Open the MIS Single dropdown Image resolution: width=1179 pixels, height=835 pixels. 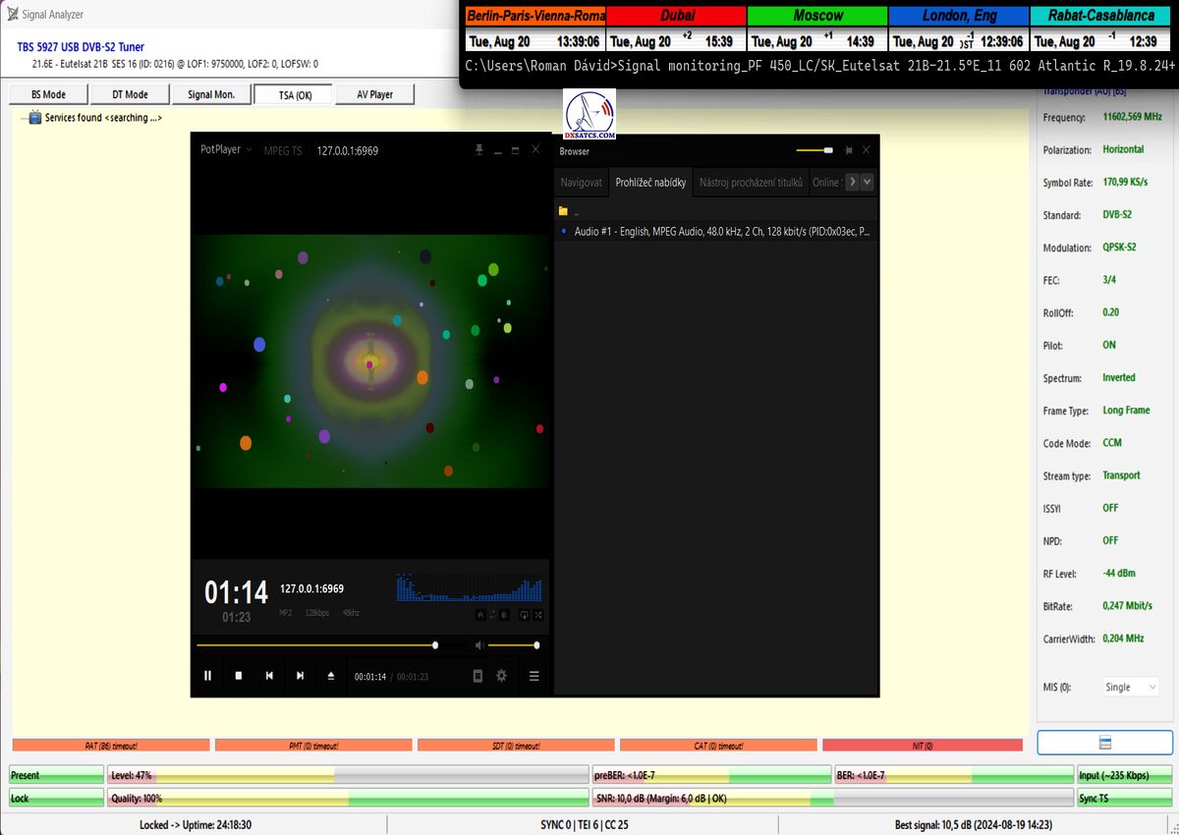(x=1130, y=688)
